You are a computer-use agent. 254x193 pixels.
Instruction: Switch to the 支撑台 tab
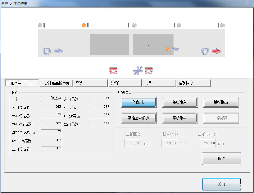(125, 83)
